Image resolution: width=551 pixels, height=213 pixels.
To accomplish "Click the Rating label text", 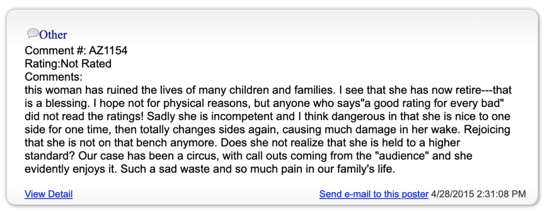I will 43,64.
